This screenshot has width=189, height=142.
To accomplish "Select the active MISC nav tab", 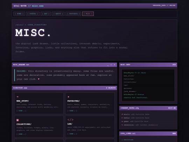I will point(88,14).
